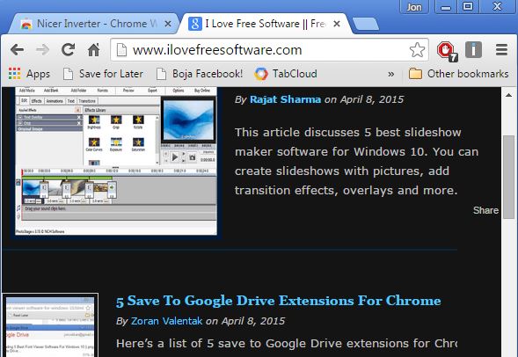The image size is (518, 357).
Task: Open the 5 Save To Google Drive Extensions article
Action: click(278, 301)
